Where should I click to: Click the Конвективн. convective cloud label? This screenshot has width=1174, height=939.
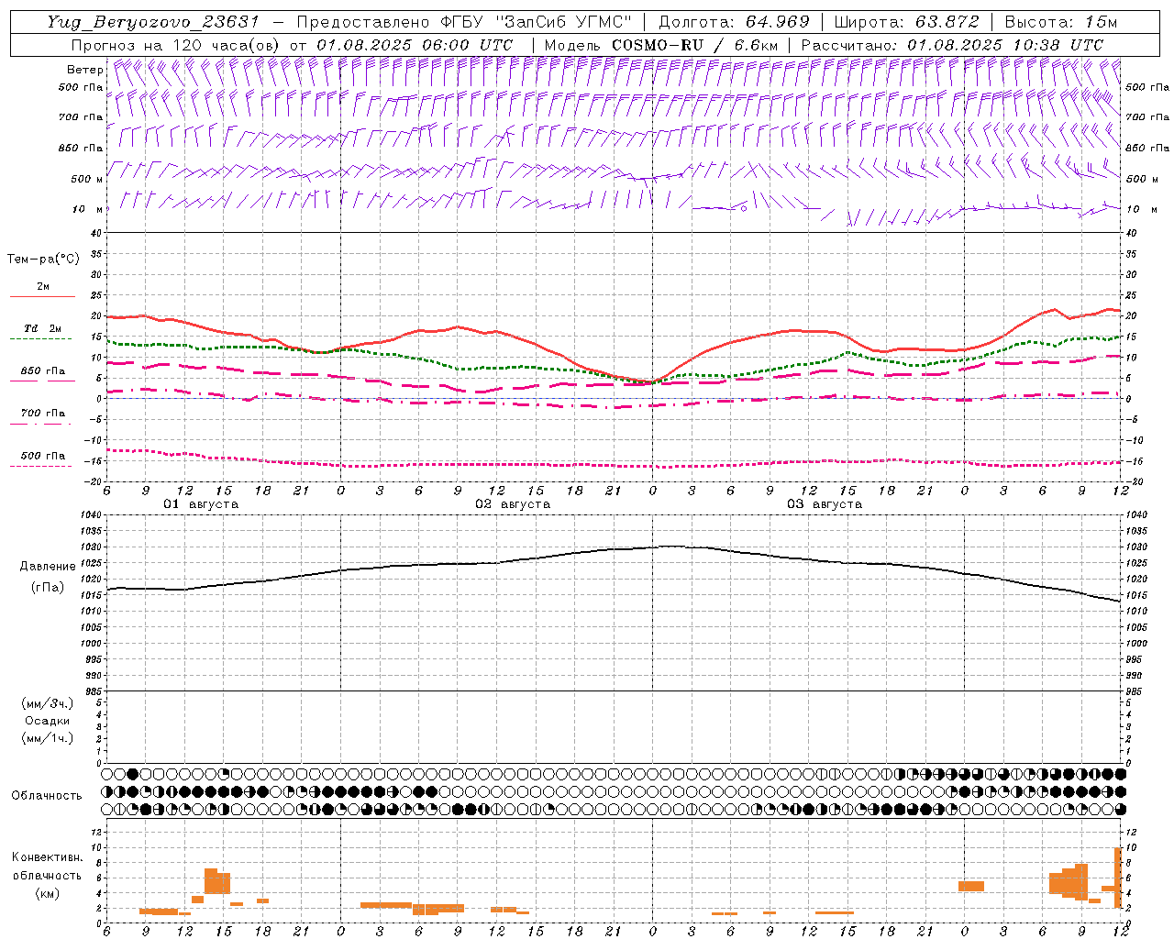pos(48,857)
